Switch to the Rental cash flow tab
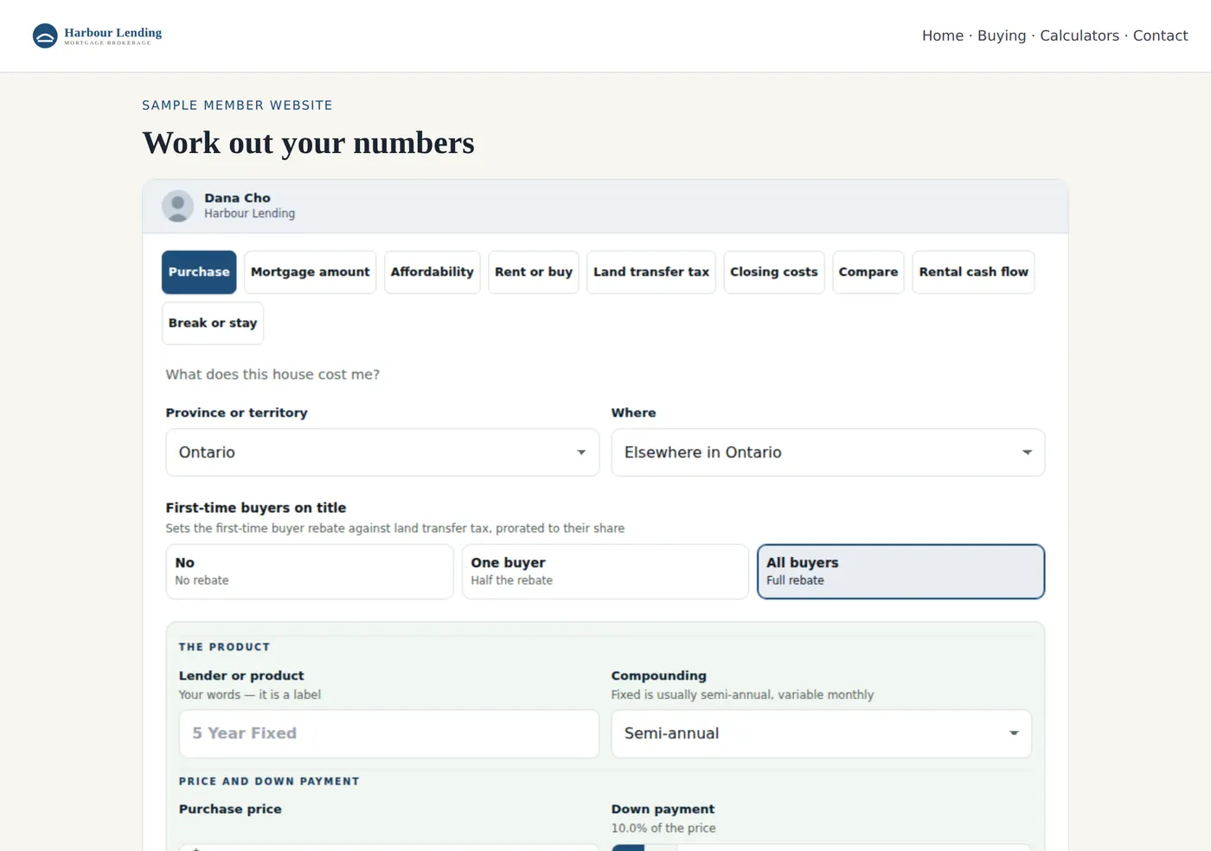The height and width of the screenshot is (851, 1211). 973,272
